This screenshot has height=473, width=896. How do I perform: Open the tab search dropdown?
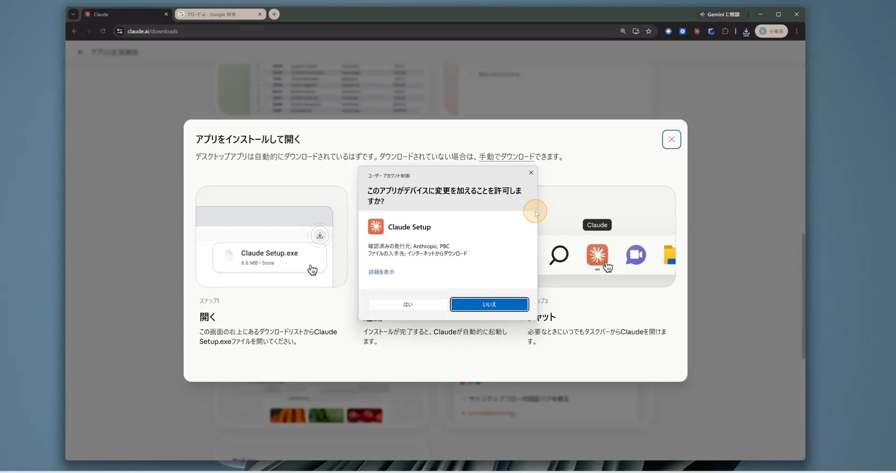(x=73, y=14)
